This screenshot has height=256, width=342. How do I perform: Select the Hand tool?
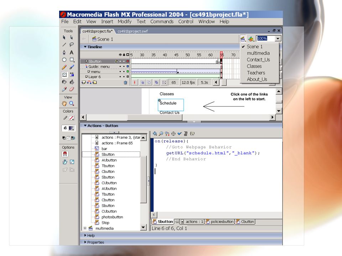point(64,103)
